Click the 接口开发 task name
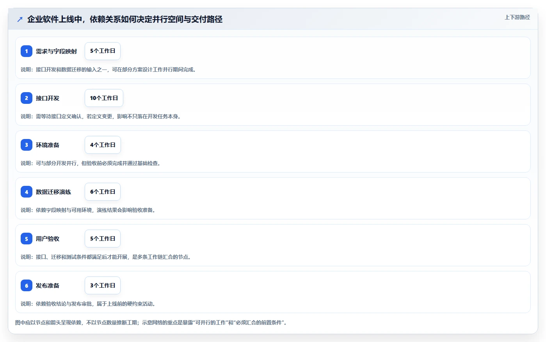 tap(48, 98)
